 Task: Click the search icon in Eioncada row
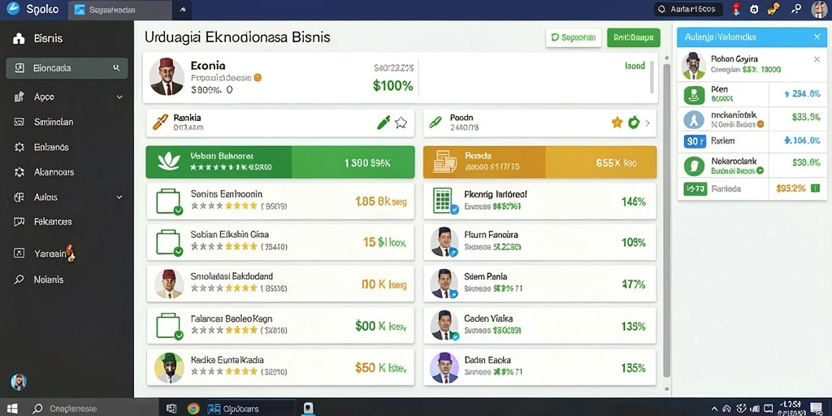[117, 68]
